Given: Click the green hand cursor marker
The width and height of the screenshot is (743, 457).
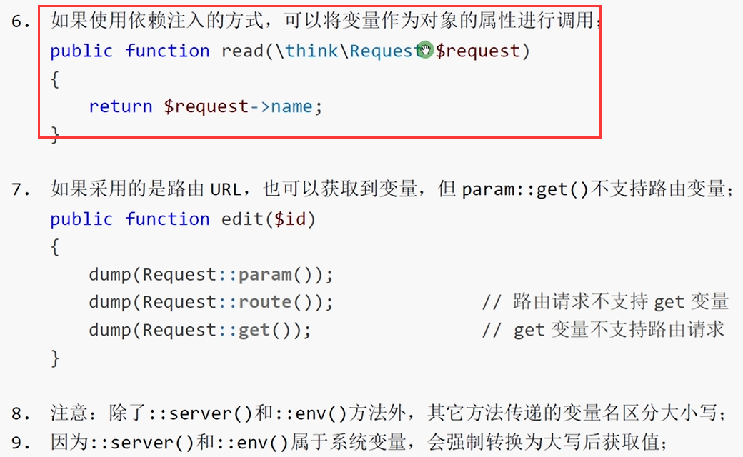Looking at the screenshot, I should pos(425,50).
